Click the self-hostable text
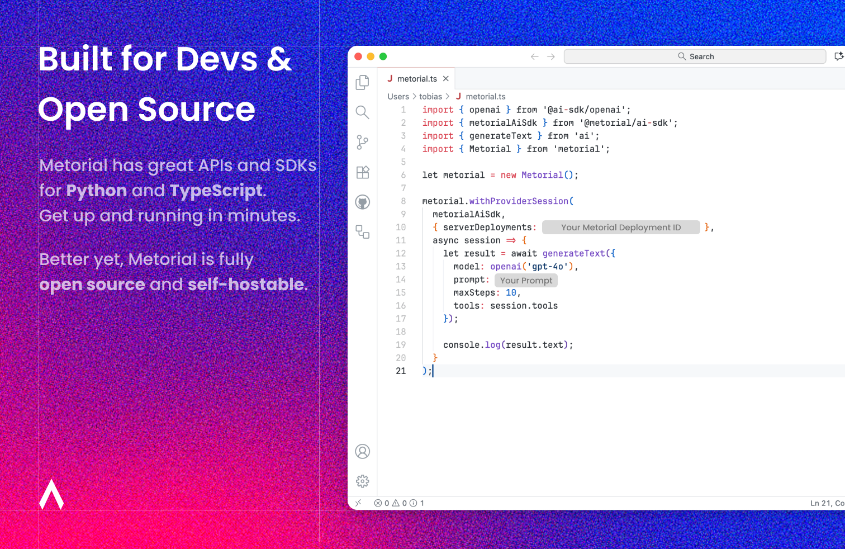 246,285
